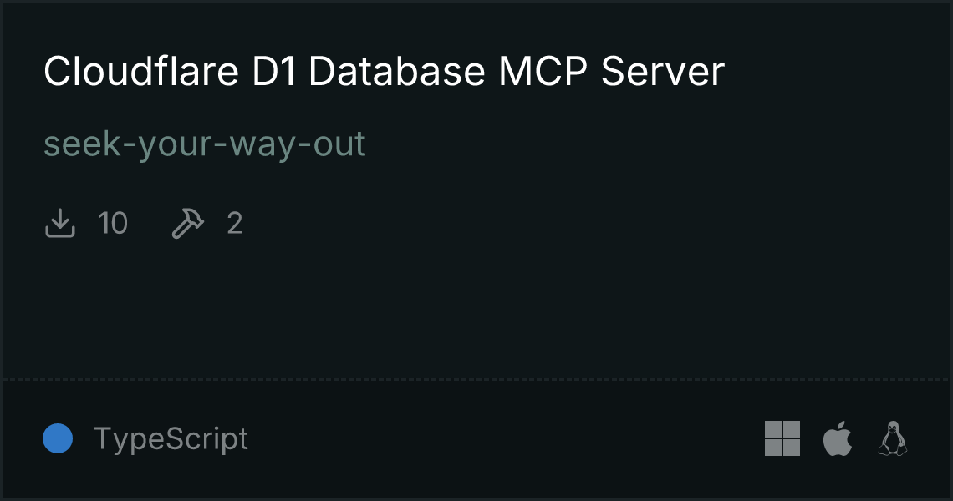Screen dimensions: 953x501
Task: Open the Cloudflare D1 Database MCP Server title
Action: (x=384, y=72)
